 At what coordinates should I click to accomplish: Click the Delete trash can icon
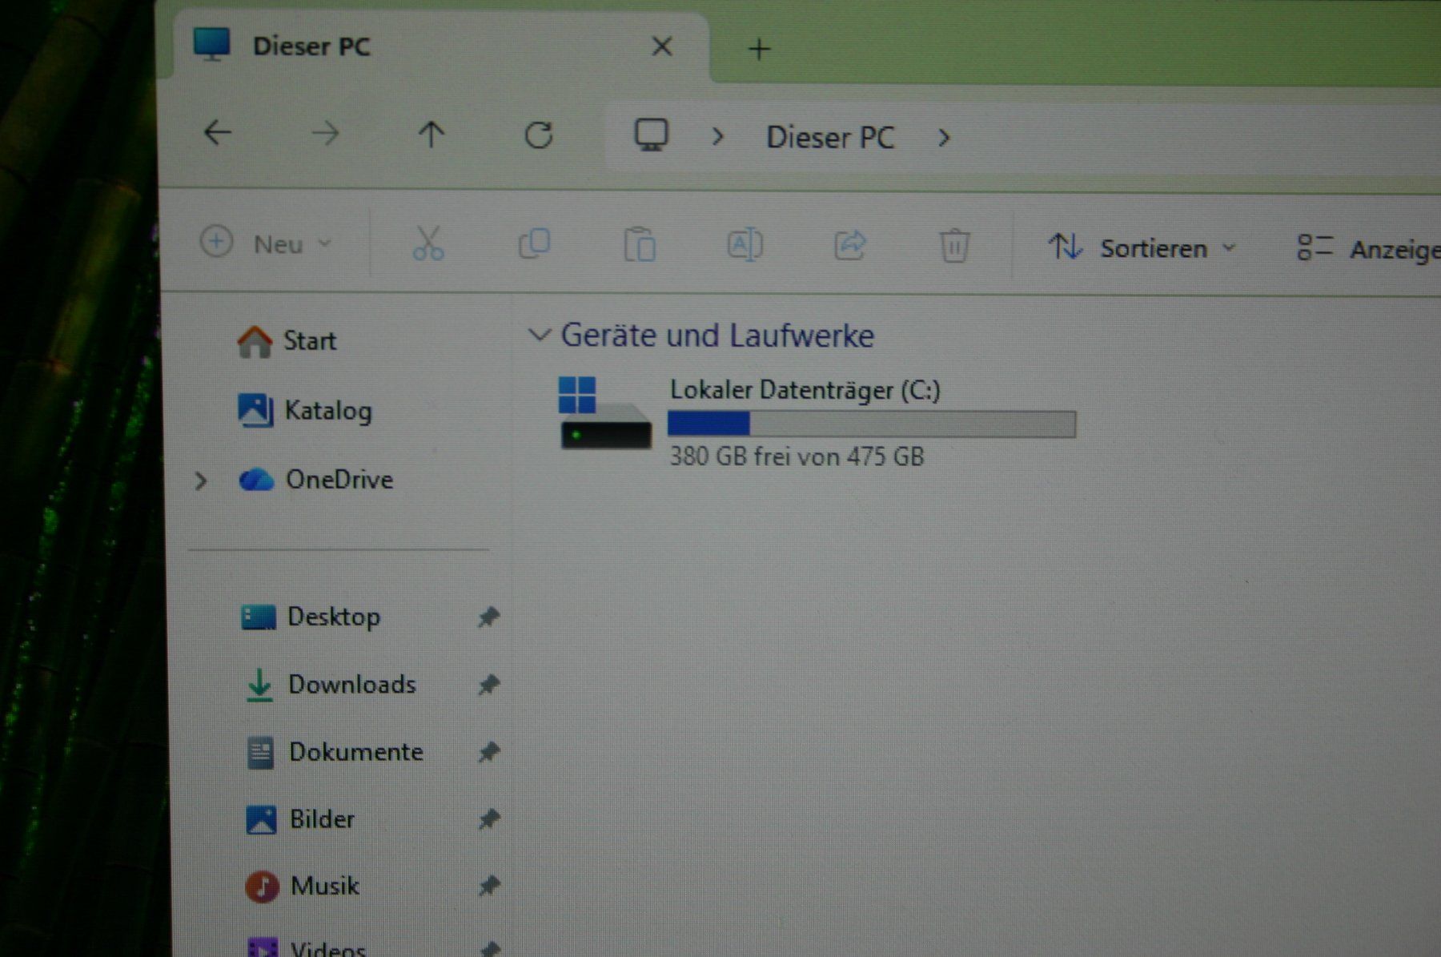point(954,246)
